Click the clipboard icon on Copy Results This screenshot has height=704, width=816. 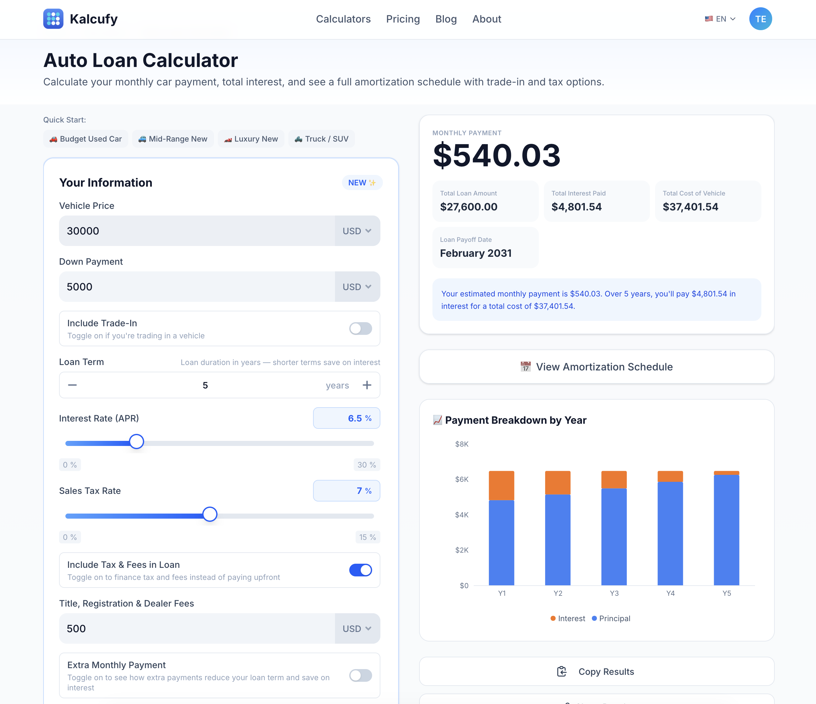click(x=562, y=672)
